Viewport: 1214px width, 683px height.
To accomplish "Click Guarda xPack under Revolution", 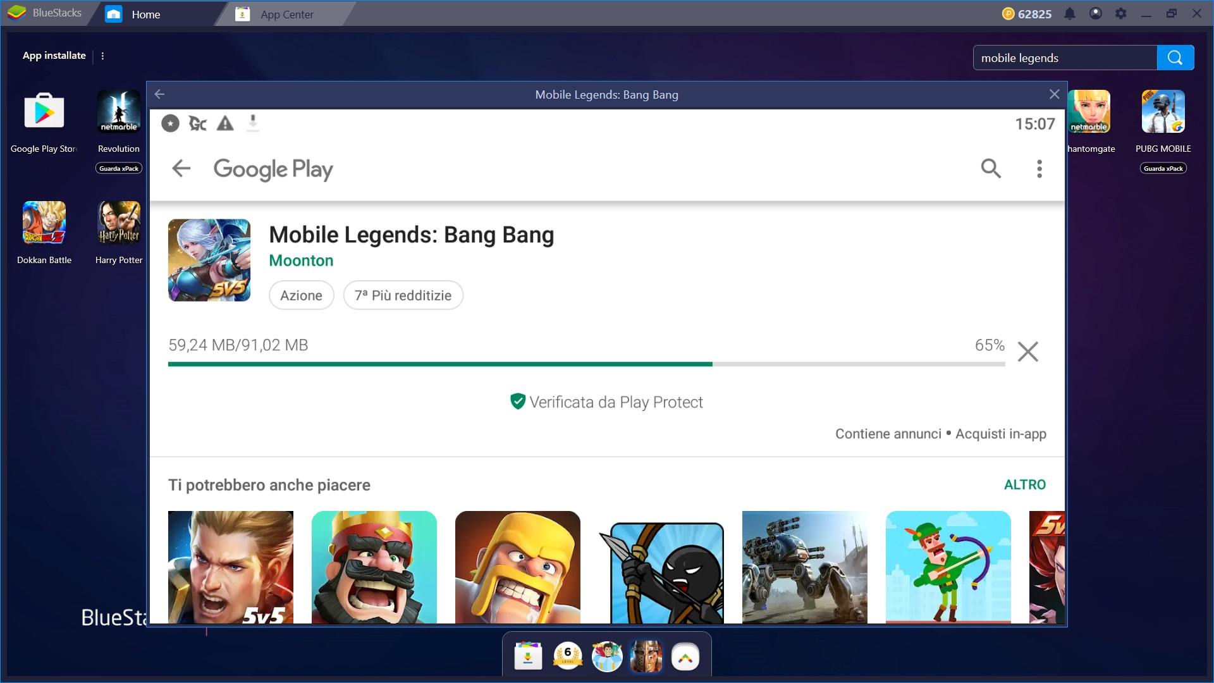I will [x=119, y=168].
